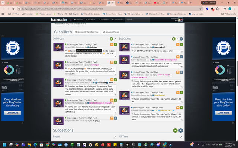This screenshot has width=238, height=148.
Task: Send trade offer to Epic Flintstones
Action: (115, 100)
